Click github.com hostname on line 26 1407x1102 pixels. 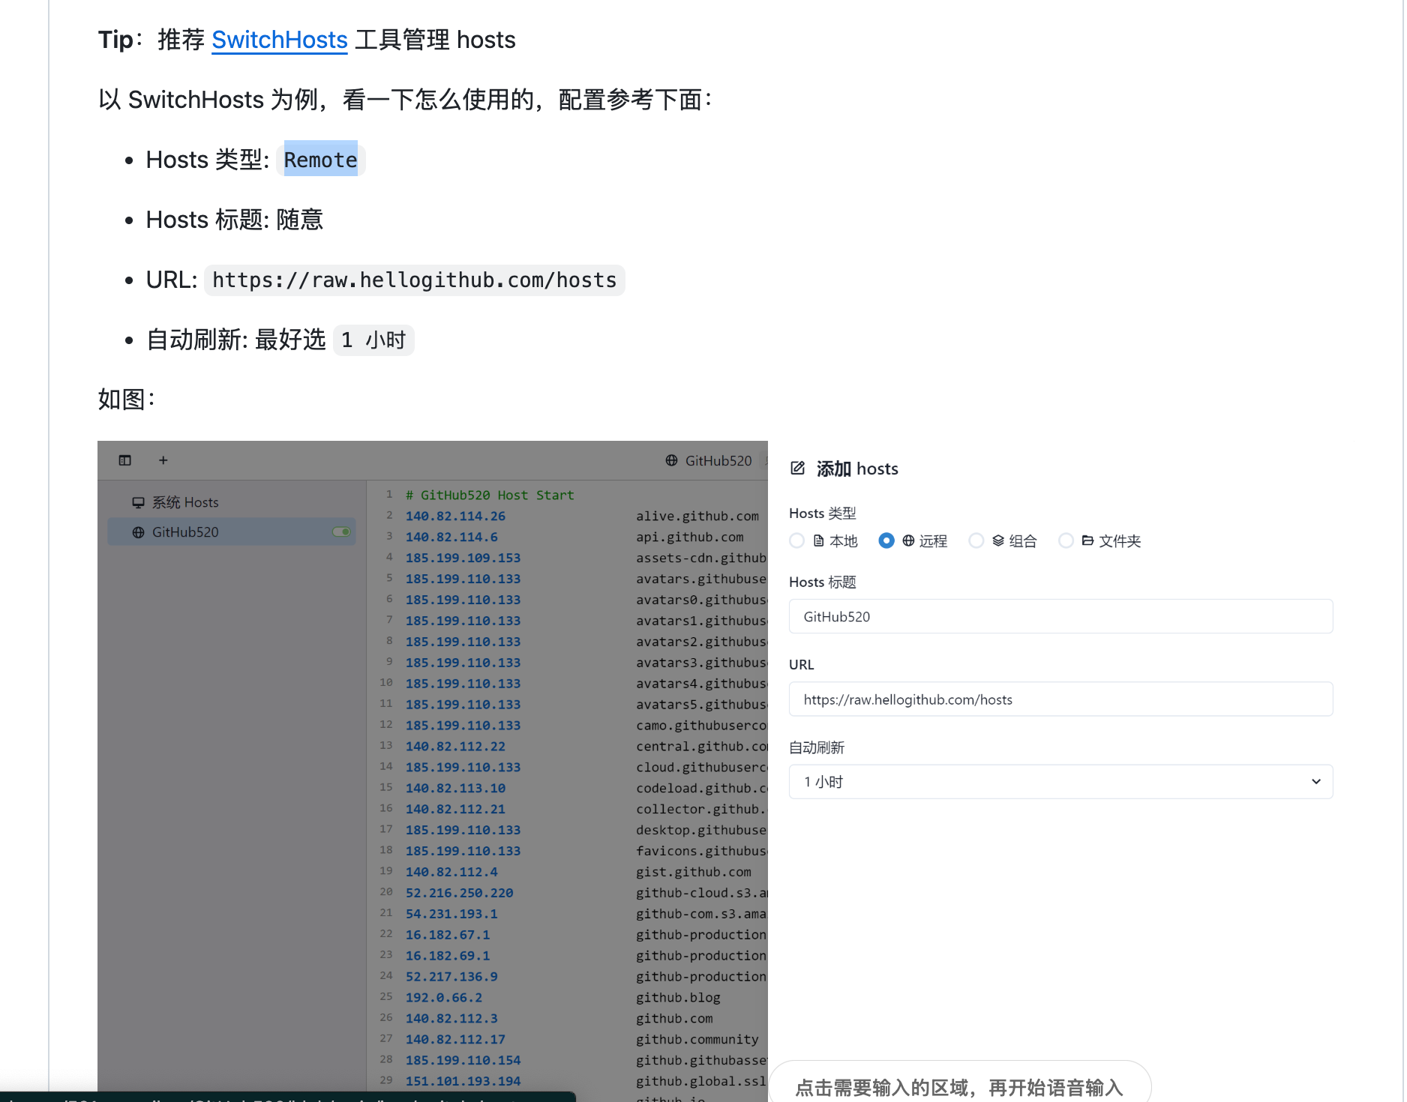[x=674, y=1019]
